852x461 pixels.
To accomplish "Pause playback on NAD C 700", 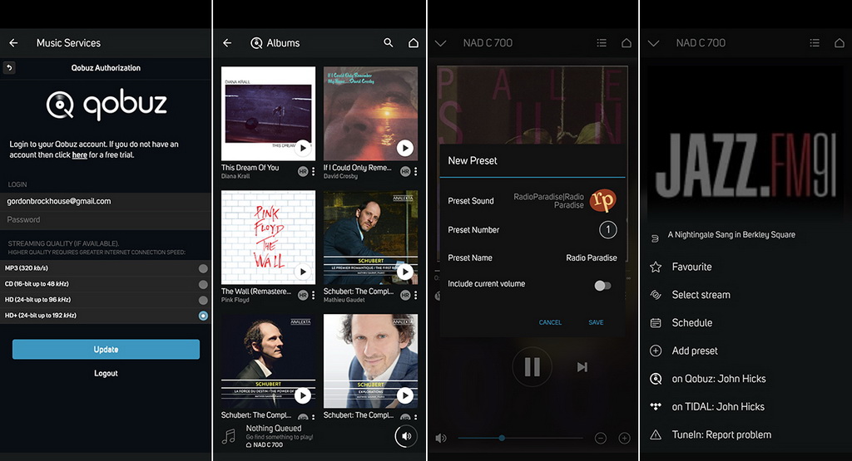I will coord(532,367).
